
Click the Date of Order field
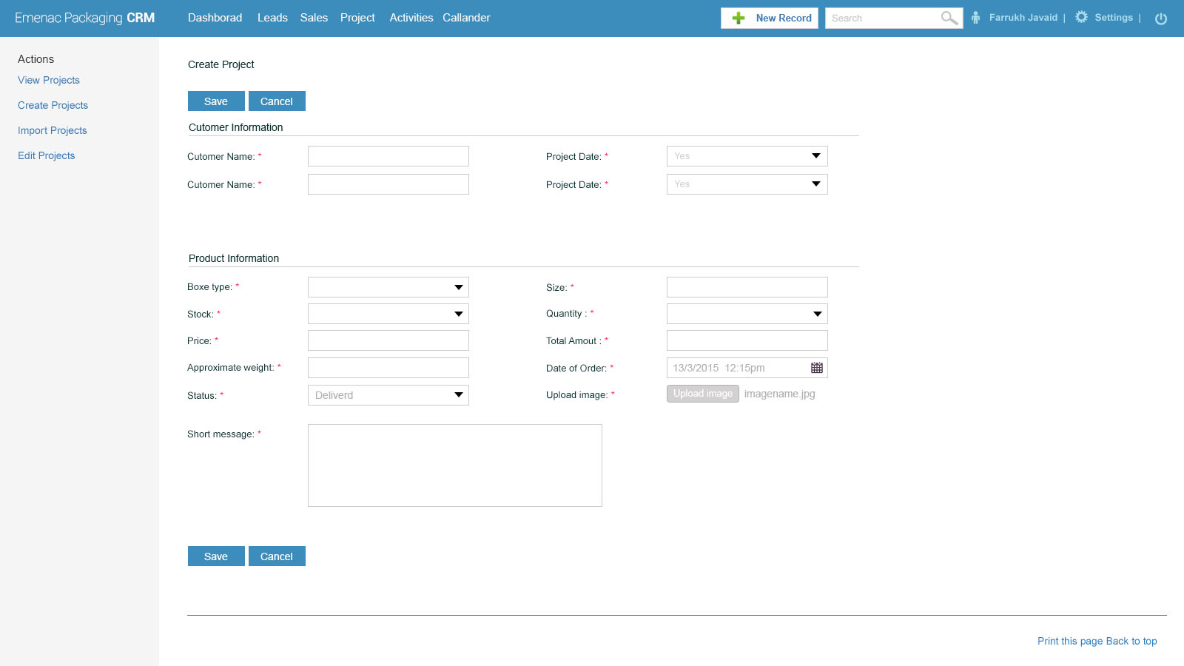tap(747, 368)
